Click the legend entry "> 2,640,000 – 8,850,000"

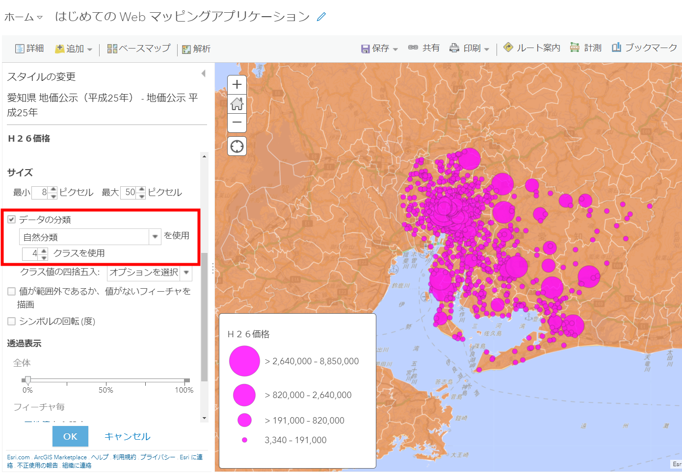point(312,361)
